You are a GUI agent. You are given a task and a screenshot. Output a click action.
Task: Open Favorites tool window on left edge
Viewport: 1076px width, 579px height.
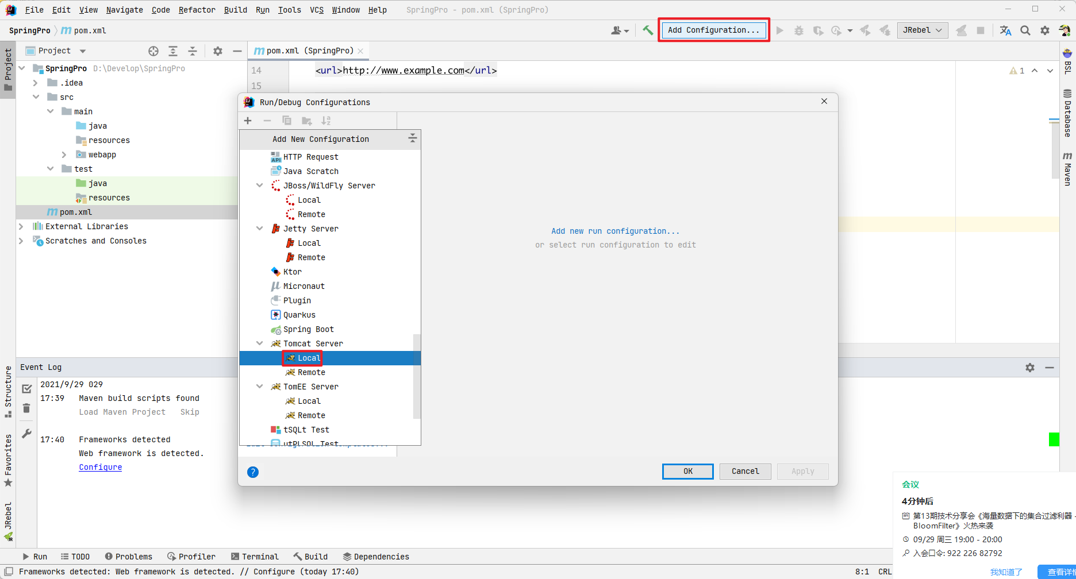[8, 460]
